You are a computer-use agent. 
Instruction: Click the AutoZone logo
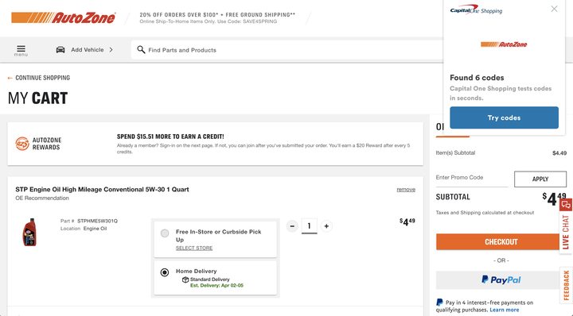click(x=64, y=17)
